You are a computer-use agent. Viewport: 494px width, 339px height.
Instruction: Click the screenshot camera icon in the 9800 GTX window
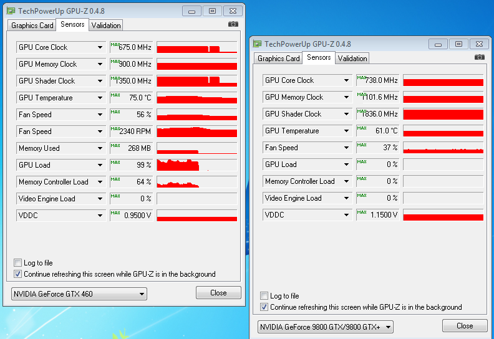click(x=480, y=57)
